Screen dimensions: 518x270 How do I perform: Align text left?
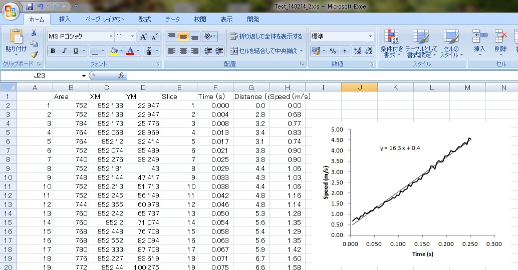171,51
